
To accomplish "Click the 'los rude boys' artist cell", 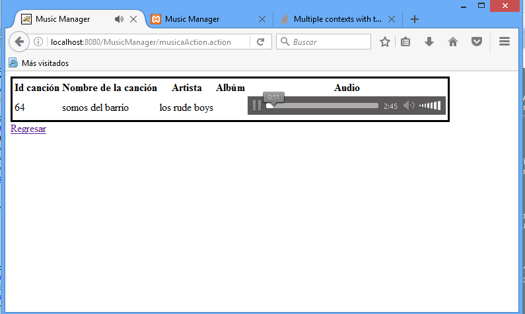I will point(186,108).
